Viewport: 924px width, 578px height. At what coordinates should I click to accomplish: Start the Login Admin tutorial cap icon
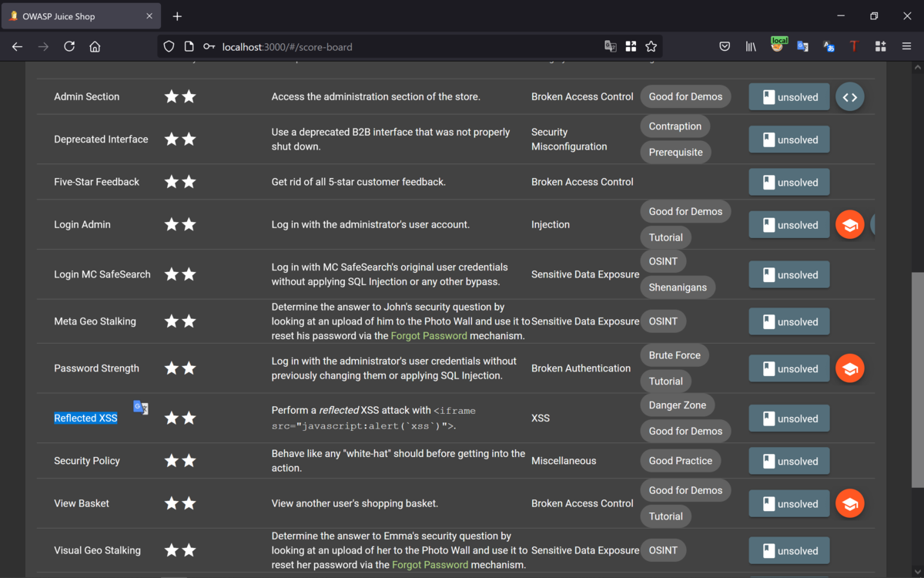pos(850,225)
